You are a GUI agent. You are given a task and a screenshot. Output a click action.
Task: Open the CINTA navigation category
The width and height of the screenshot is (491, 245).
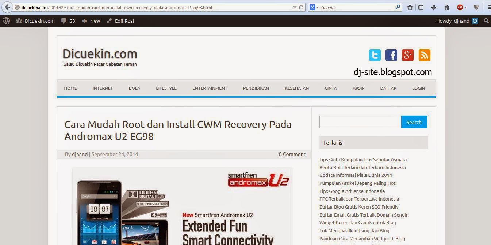[331, 88]
